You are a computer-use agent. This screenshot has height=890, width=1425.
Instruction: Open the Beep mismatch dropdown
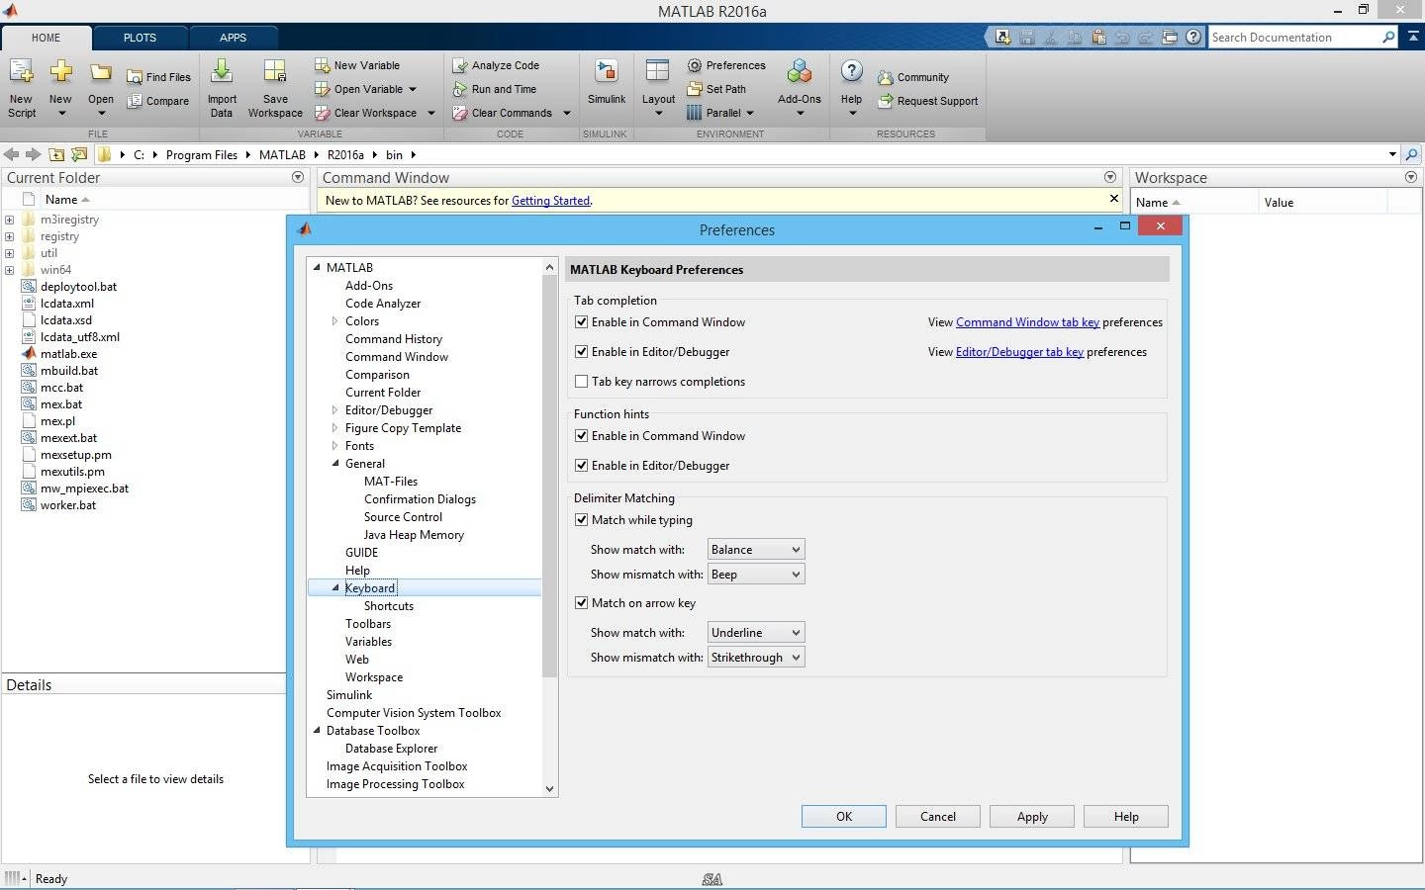click(x=756, y=575)
